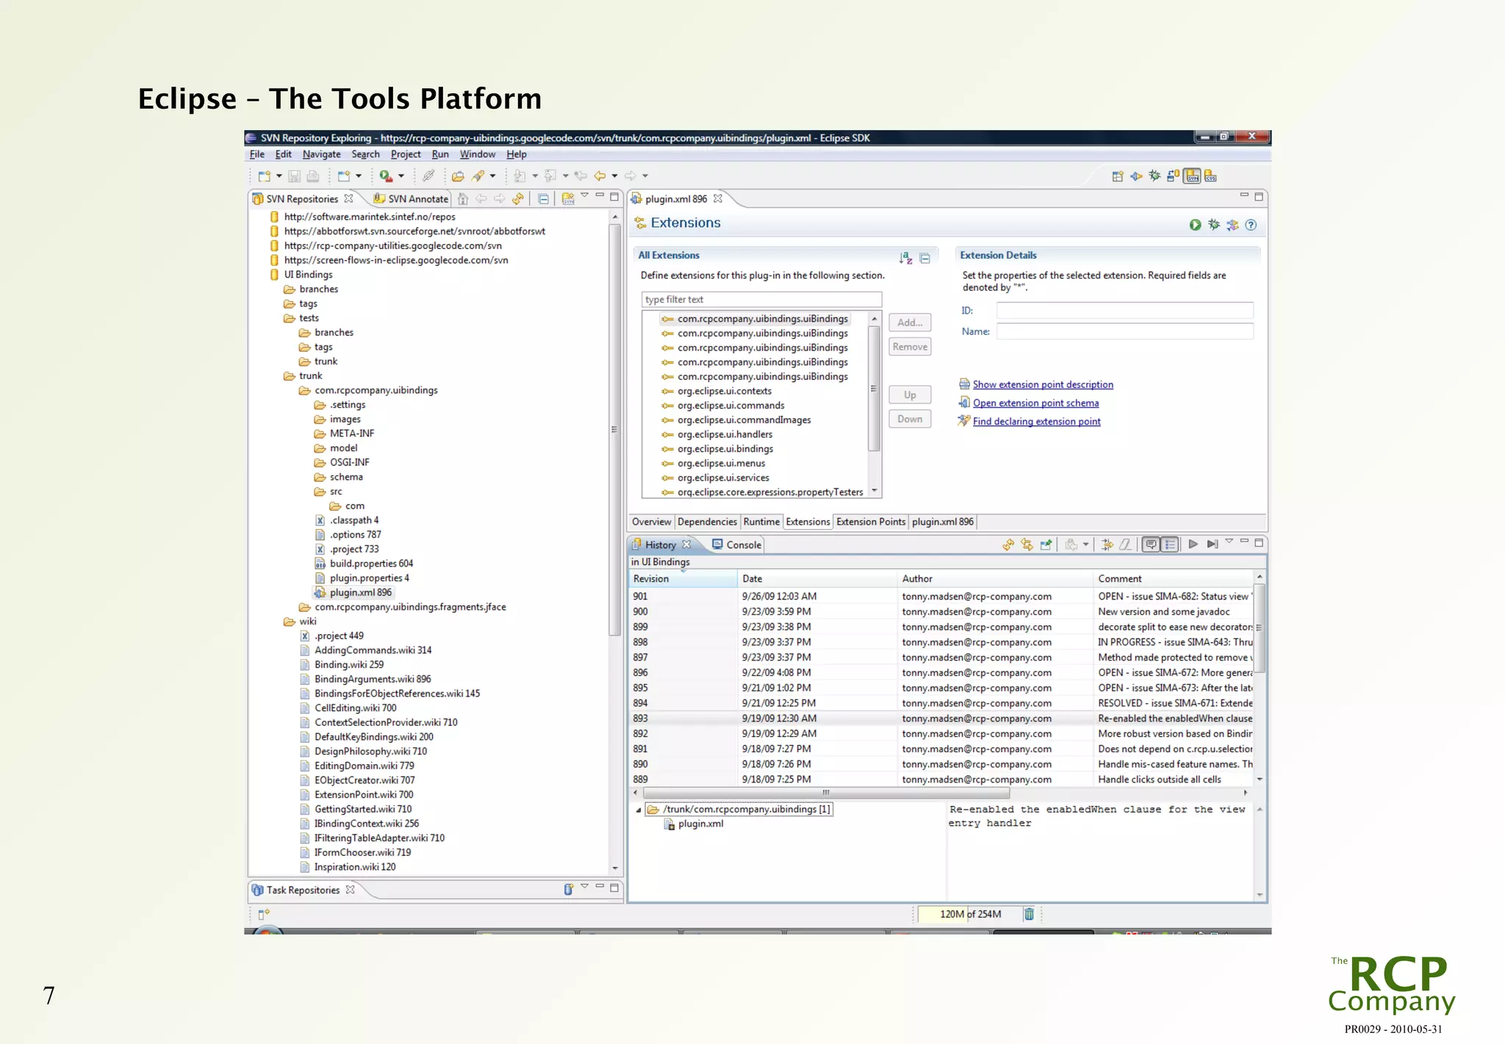
Task: Switch to SVN Annotate tab
Action: tap(411, 198)
